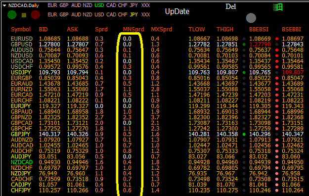Click red BBEBSI value 1.27790
The height and width of the screenshot is (196, 309).
pos(260,45)
